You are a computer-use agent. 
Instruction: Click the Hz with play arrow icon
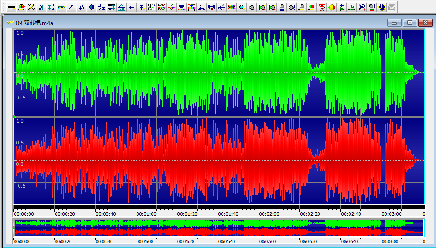(x=342, y=7)
